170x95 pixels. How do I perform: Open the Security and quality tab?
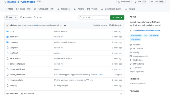coord(111,9)
